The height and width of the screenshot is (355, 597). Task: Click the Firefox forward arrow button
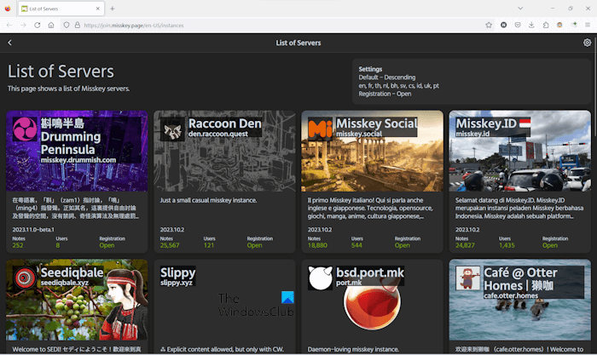[23, 25]
